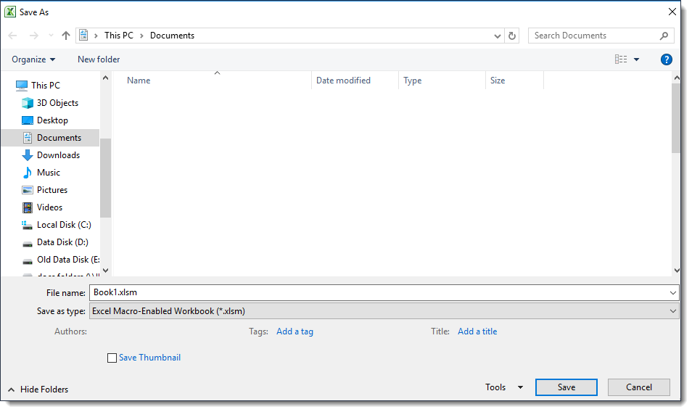Expand the Organize menu

pyautogui.click(x=33, y=59)
